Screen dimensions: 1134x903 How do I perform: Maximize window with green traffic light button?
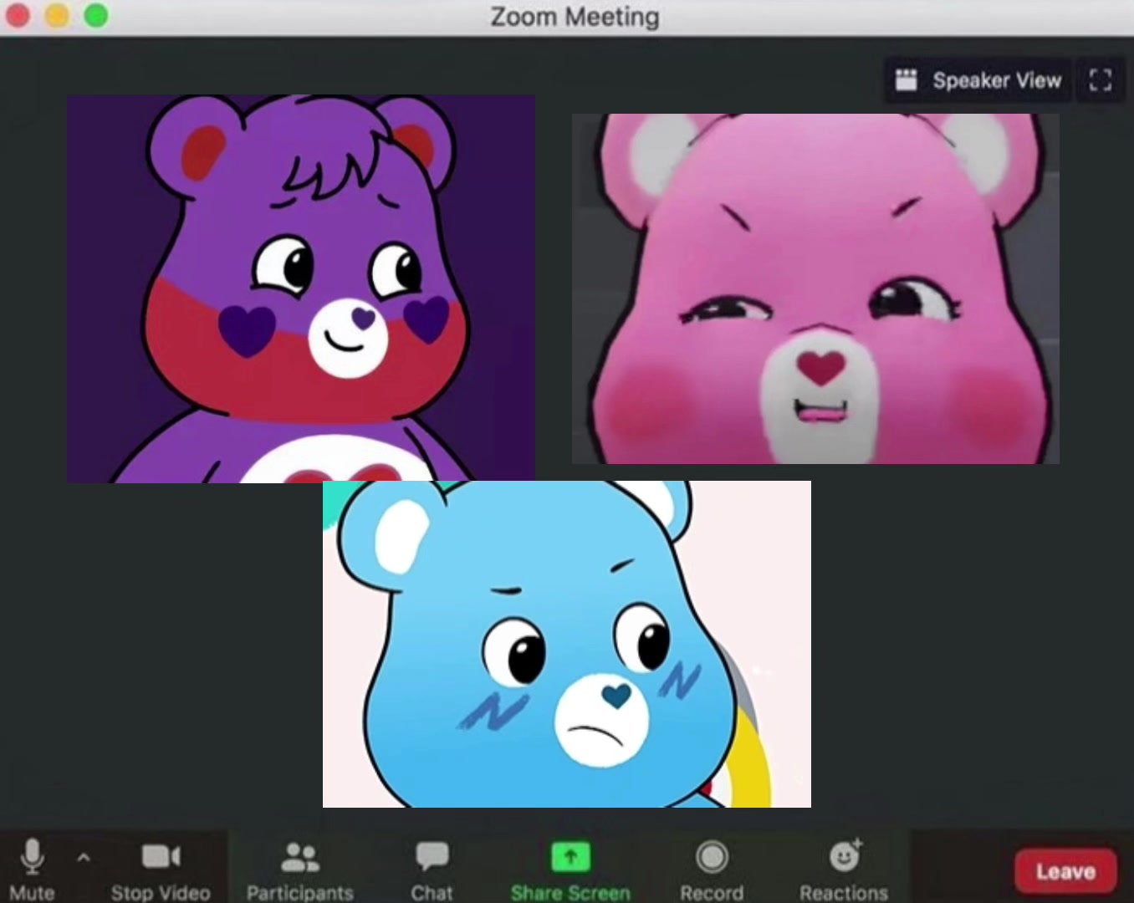pos(96,15)
